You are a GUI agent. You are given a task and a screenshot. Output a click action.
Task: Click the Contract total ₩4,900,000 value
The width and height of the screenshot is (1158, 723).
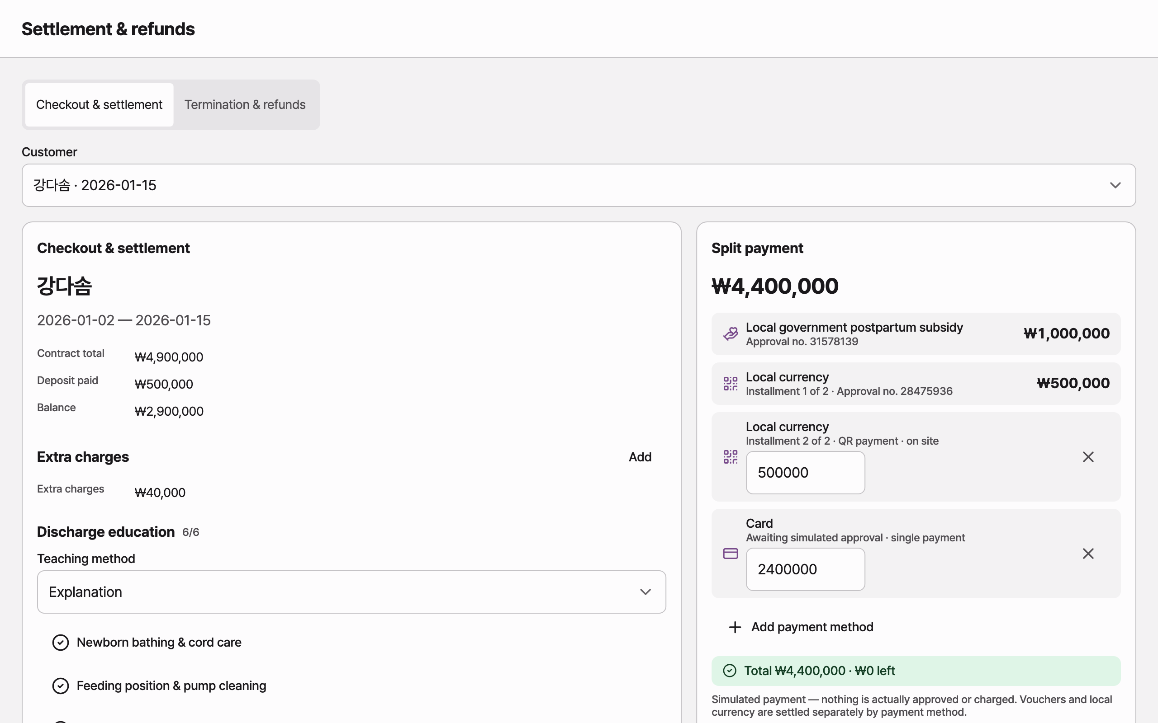169,357
